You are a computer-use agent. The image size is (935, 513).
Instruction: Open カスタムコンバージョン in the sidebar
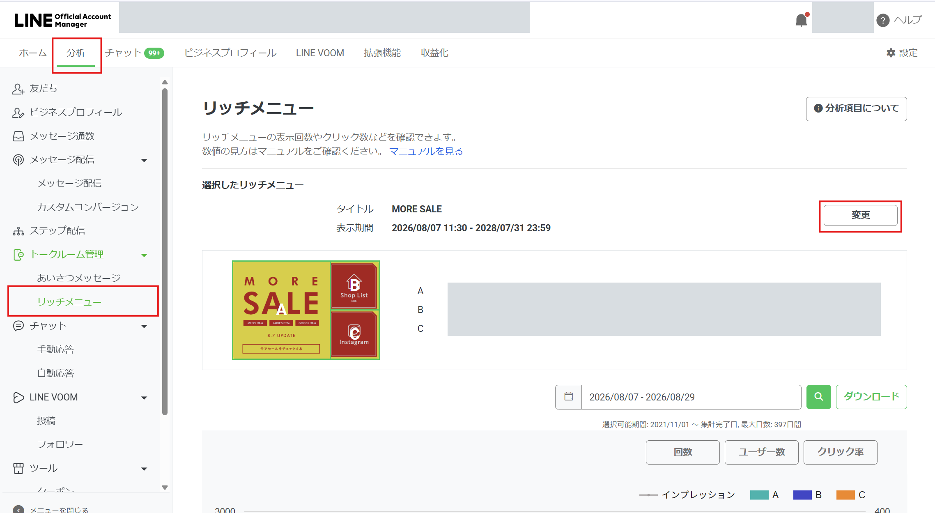click(88, 207)
